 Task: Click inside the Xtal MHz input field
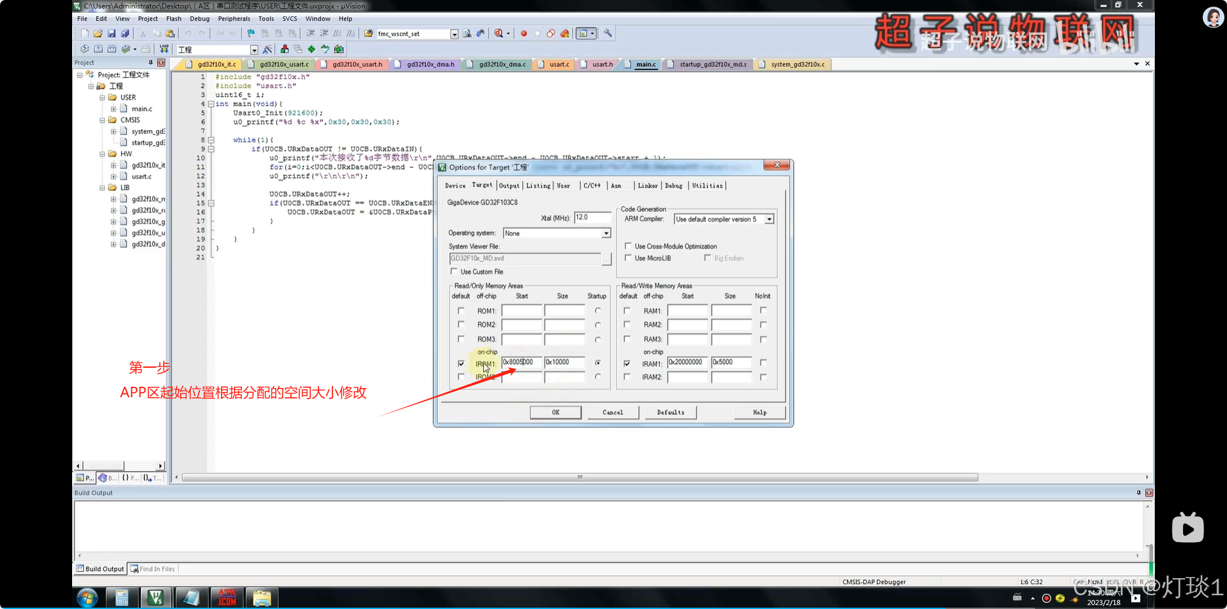[592, 218]
